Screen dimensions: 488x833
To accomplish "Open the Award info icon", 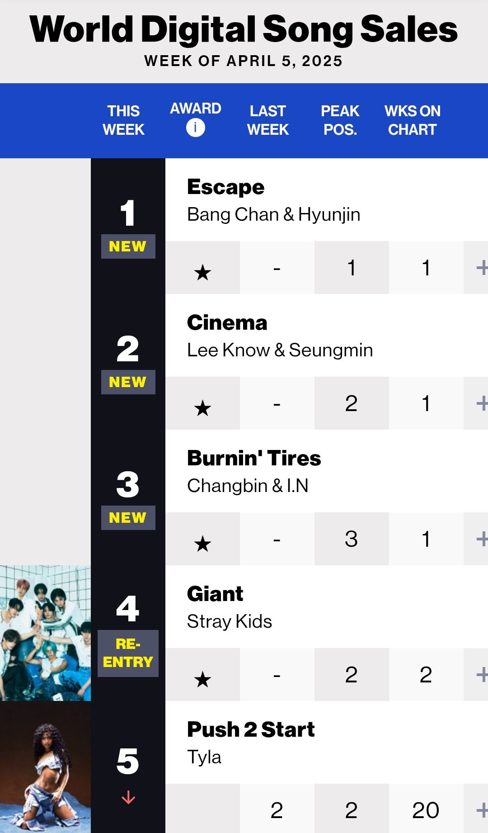I will [x=195, y=128].
